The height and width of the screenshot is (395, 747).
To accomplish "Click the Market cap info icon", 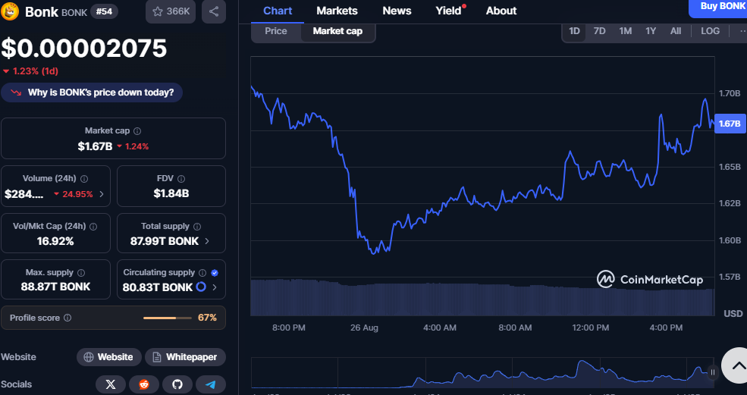I will (137, 131).
